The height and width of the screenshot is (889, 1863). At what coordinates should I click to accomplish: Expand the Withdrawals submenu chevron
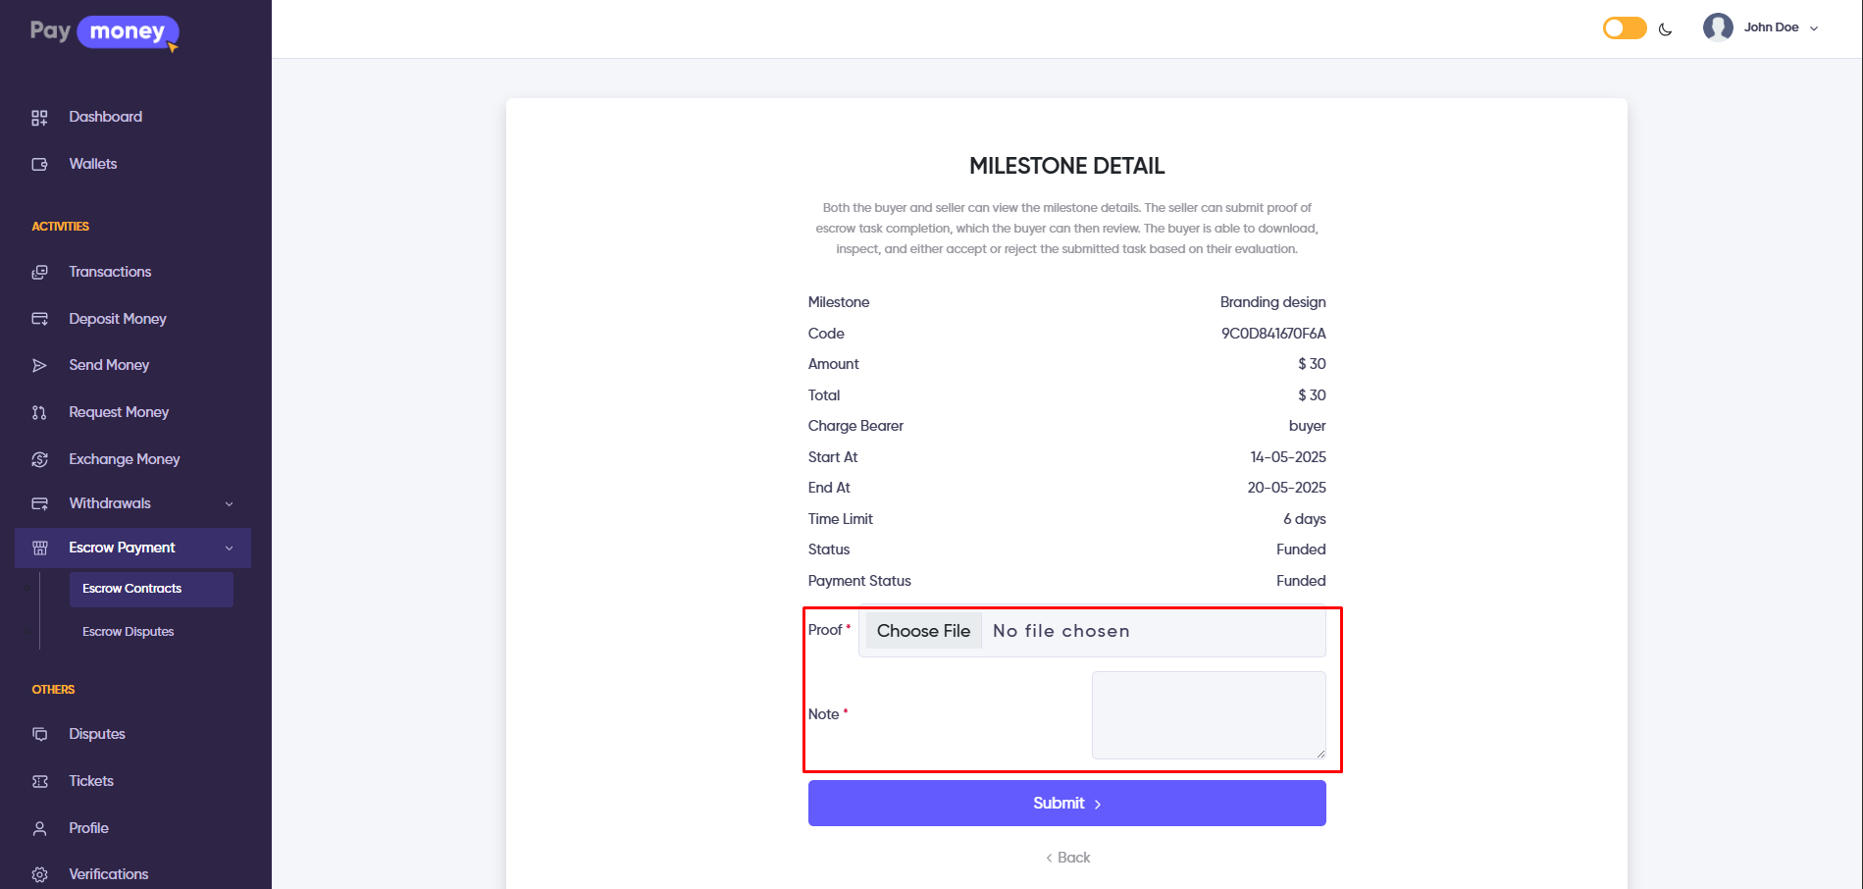click(x=230, y=504)
